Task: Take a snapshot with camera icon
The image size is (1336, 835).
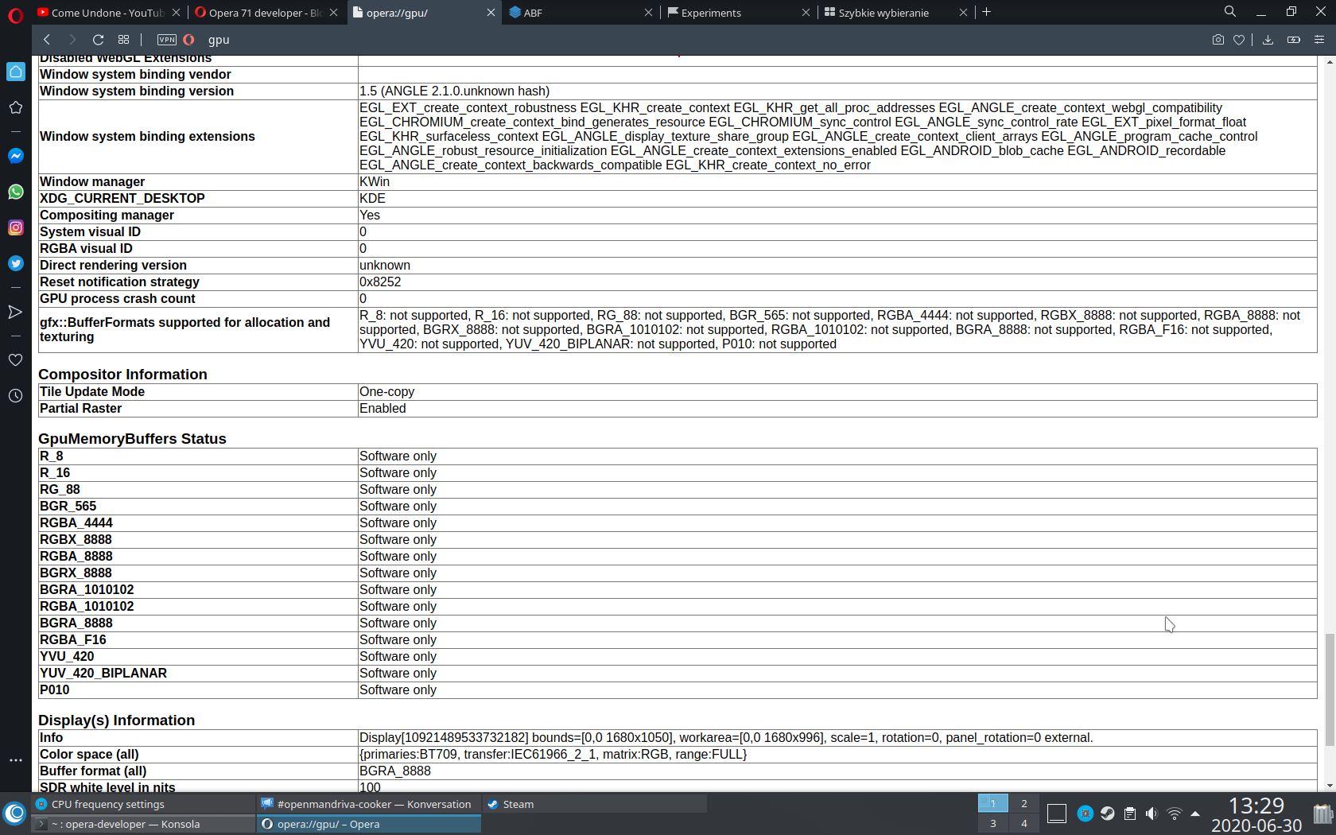Action: (x=1218, y=40)
